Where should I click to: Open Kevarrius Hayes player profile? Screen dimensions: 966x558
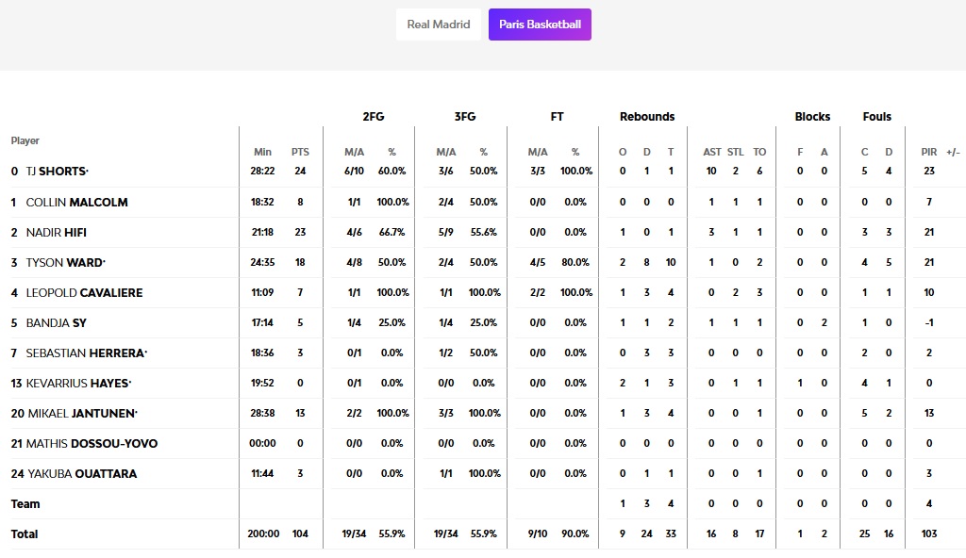click(x=78, y=383)
